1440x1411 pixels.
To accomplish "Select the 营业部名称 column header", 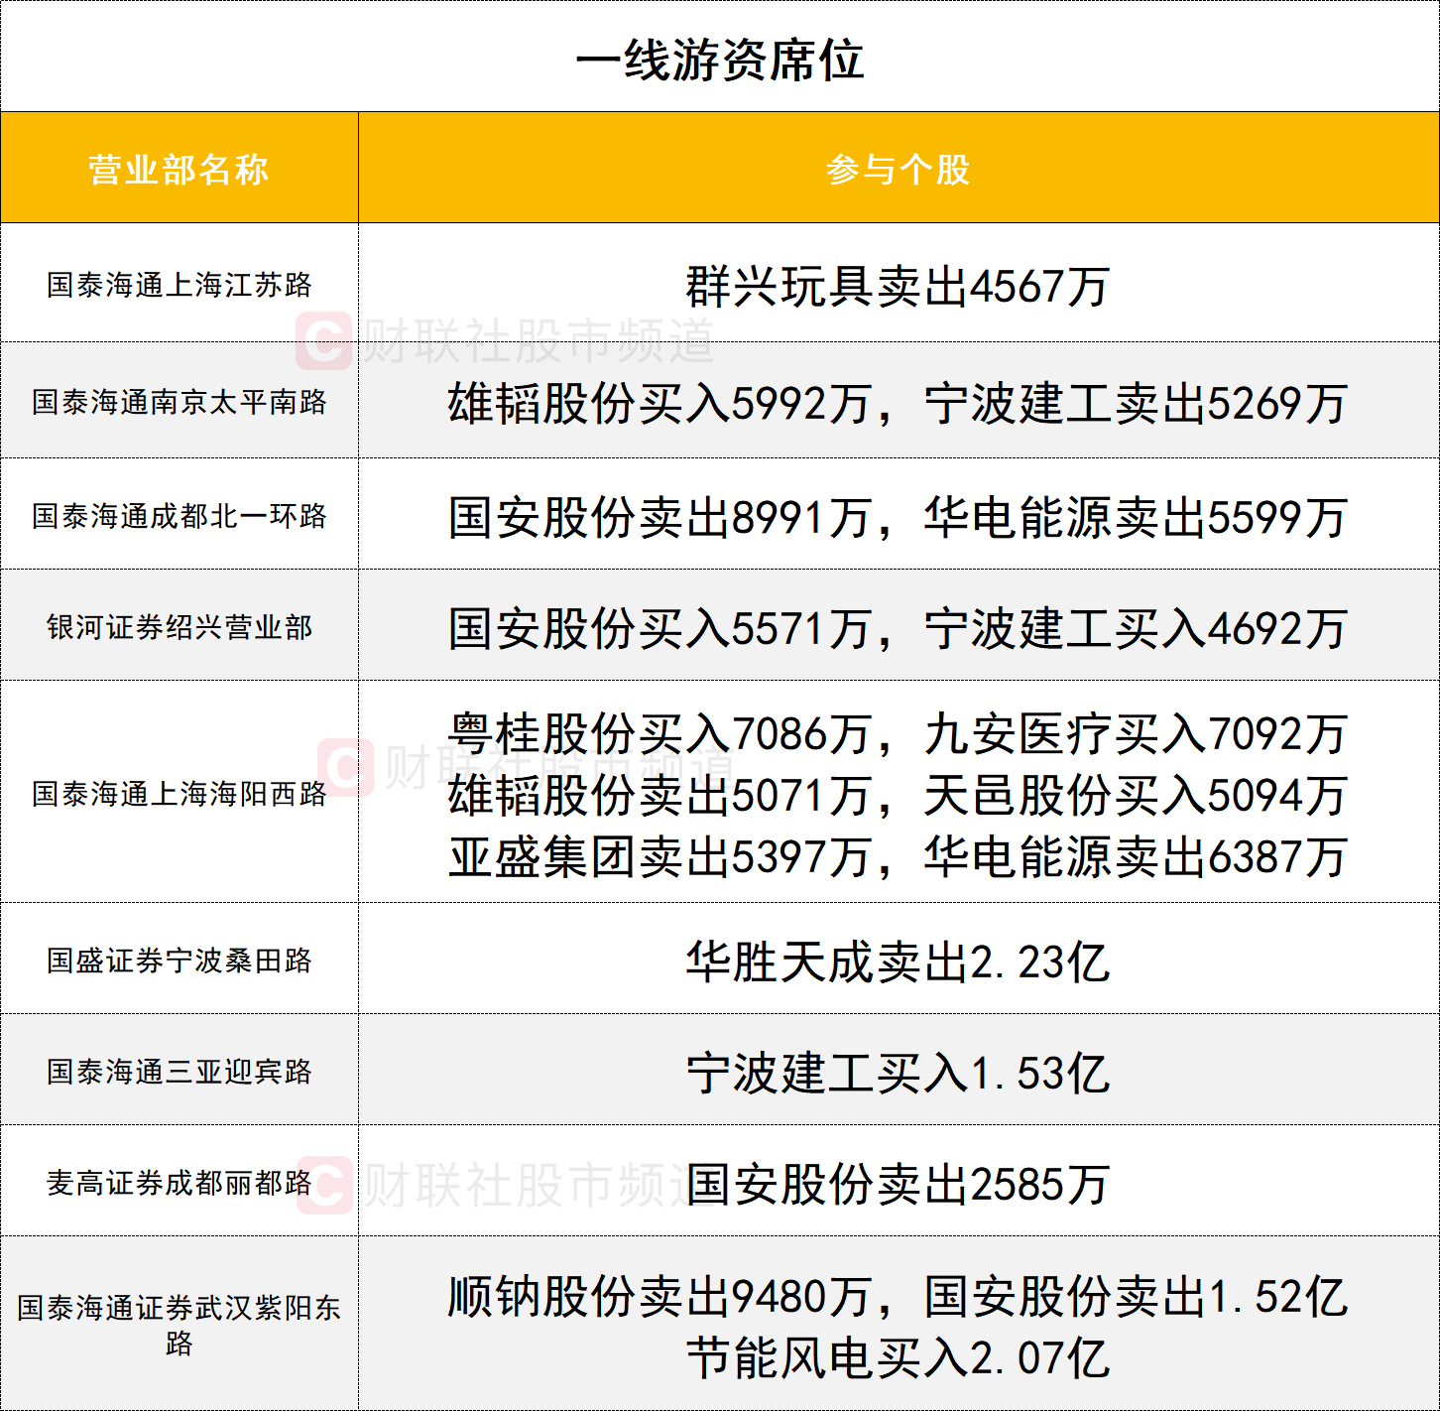I will click(179, 169).
